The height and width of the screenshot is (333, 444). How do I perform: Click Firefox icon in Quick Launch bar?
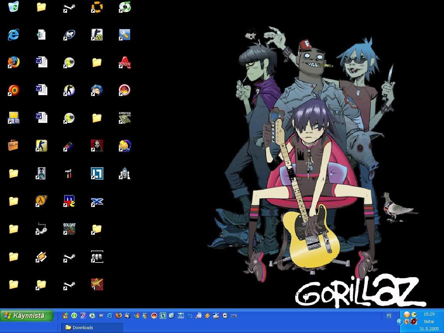point(118,316)
